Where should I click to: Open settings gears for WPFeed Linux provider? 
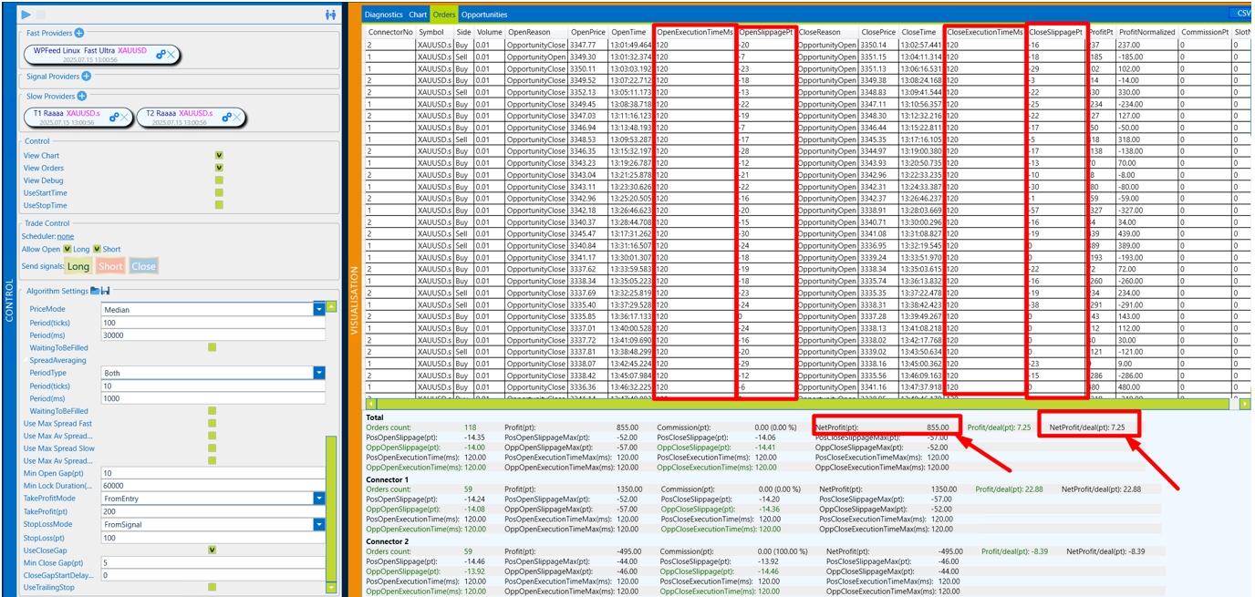[x=161, y=55]
